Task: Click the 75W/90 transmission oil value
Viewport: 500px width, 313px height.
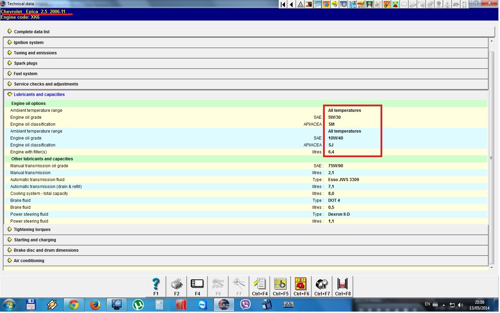Action: [336, 166]
